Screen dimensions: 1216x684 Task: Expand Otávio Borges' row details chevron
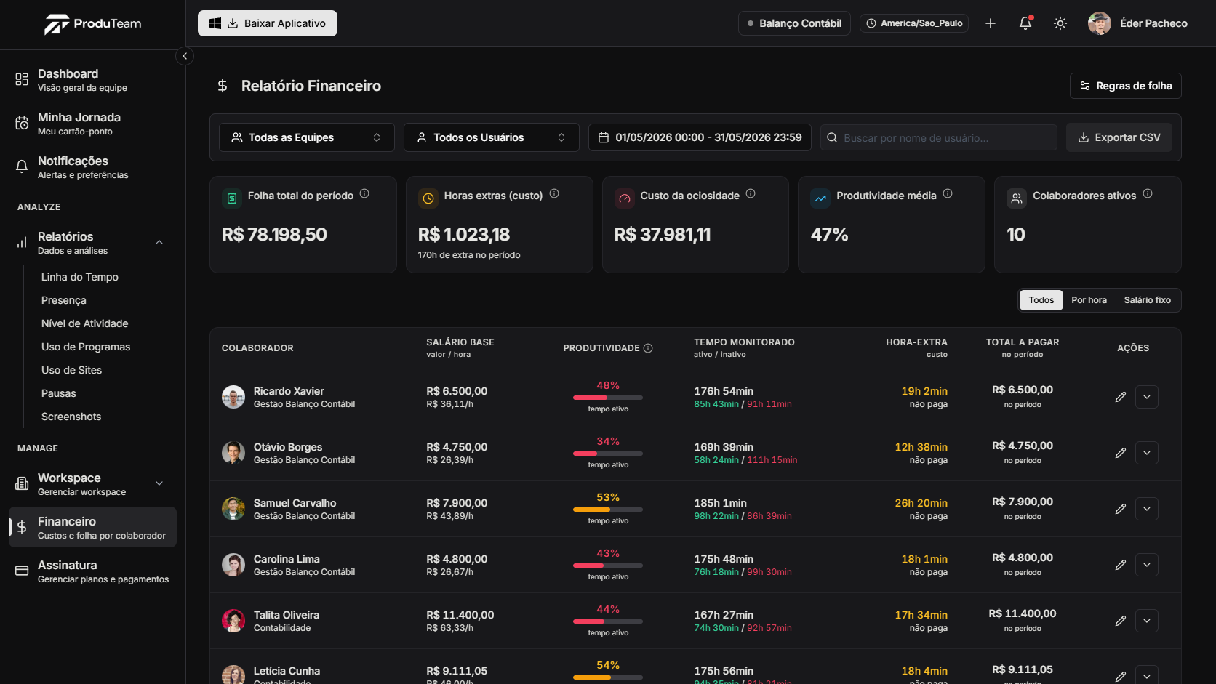(x=1147, y=453)
